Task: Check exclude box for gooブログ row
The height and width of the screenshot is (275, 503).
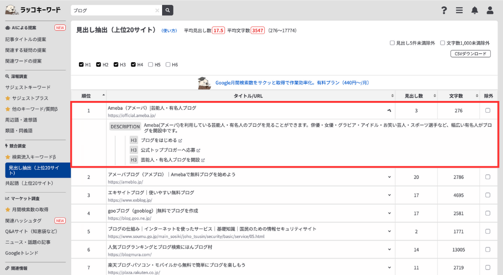Action: pos(488,213)
